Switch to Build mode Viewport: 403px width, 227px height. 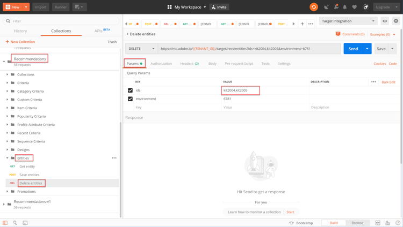(334, 223)
